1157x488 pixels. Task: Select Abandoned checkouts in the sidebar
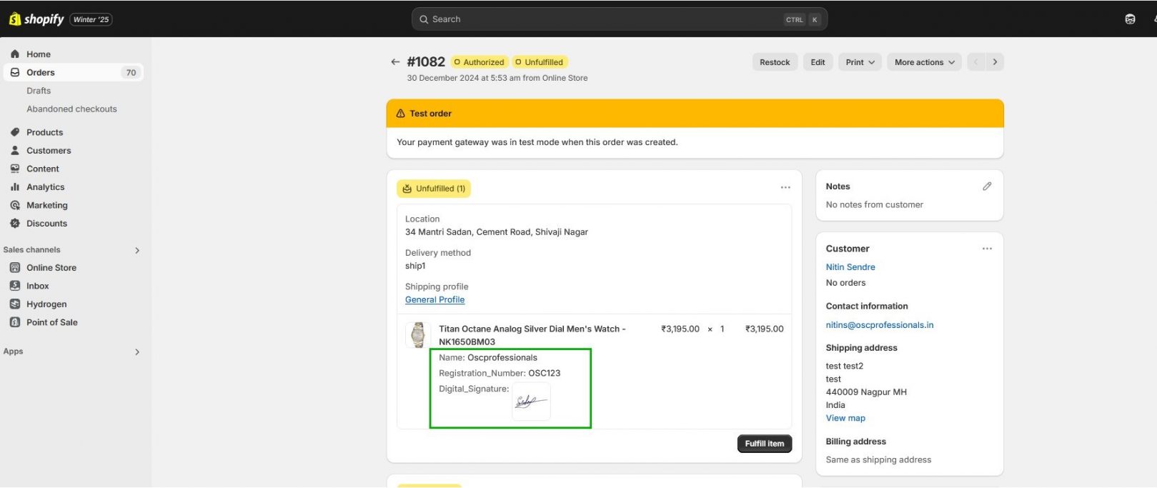(x=71, y=109)
